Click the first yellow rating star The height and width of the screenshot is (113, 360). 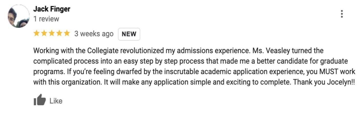(x=37, y=33)
